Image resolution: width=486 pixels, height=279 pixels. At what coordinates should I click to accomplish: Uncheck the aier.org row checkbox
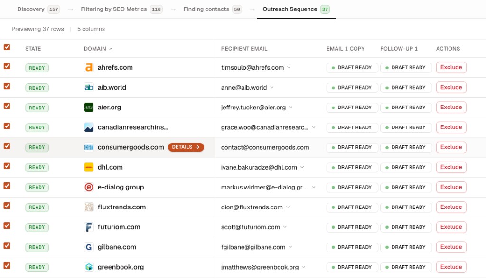(x=7, y=106)
